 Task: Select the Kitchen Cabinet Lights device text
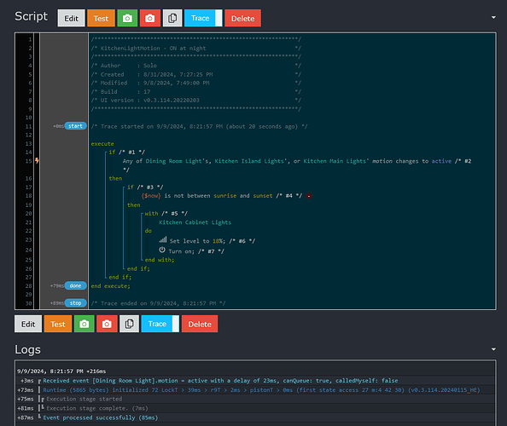click(x=195, y=222)
